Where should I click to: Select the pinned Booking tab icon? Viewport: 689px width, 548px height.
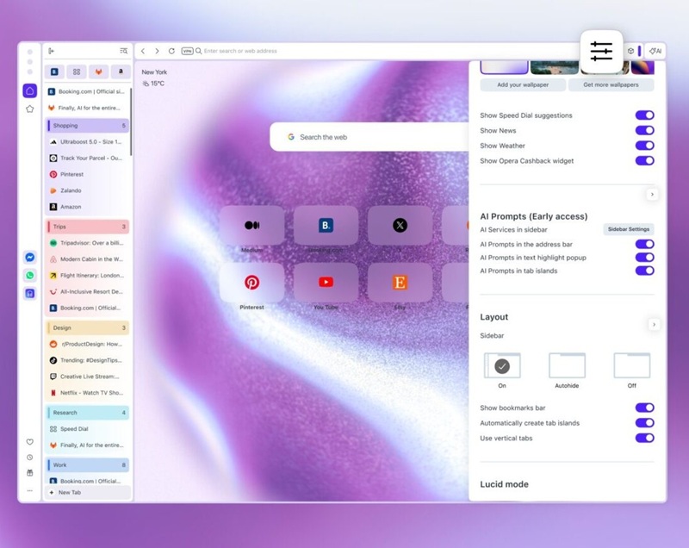tap(54, 72)
